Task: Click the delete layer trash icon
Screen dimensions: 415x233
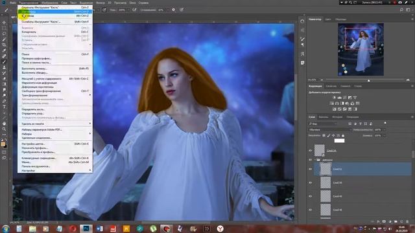Action: [x=407, y=221]
